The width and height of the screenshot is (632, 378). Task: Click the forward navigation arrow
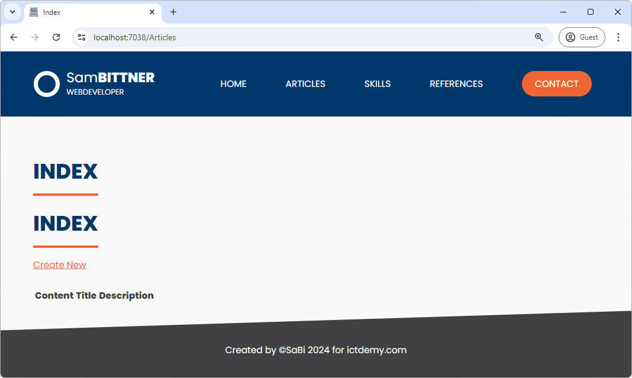pyautogui.click(x=35, y=37)
